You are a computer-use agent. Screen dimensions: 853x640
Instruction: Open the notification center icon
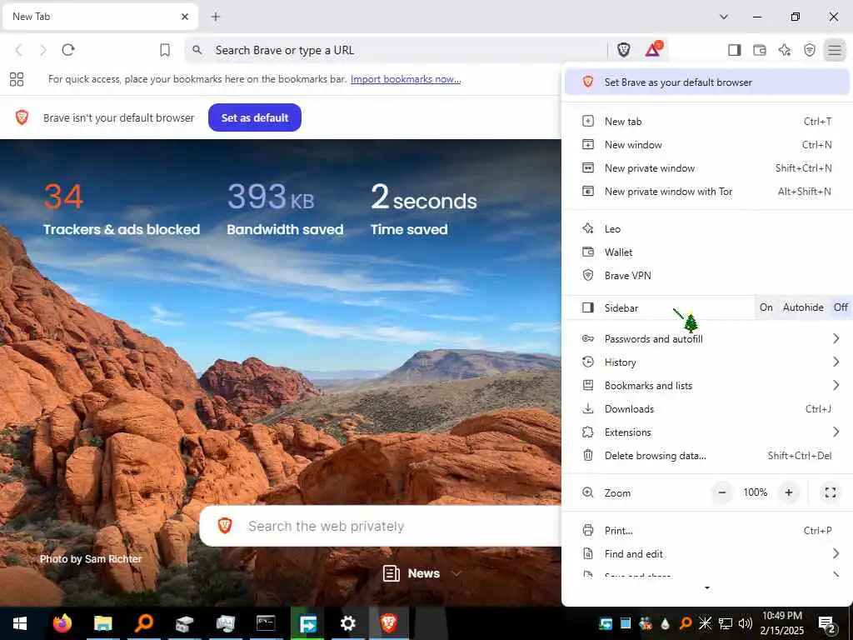(x=827, y=623)
